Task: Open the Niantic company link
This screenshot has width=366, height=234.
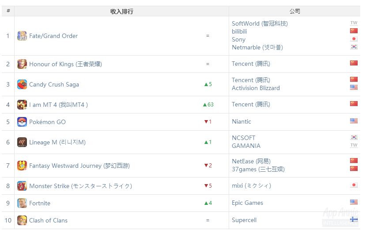Action: (241, 122)
